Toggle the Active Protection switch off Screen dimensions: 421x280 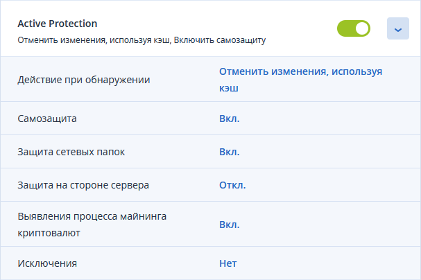coord(354,29)
